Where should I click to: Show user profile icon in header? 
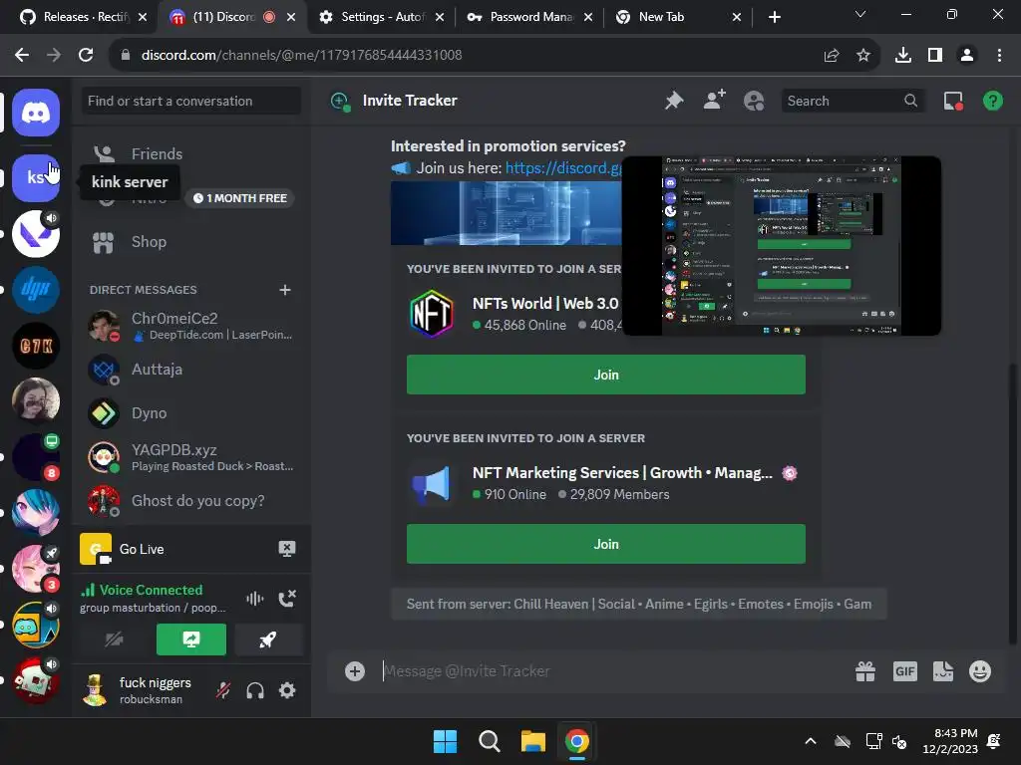754,101
